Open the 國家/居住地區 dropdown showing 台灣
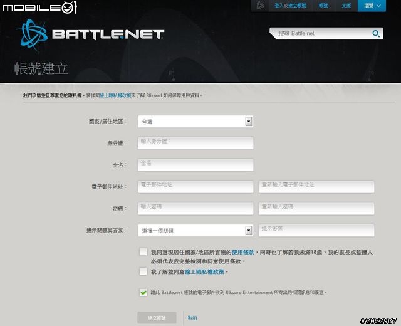The image size is (401, 326). pyautogui.click(x=195, y=122)
